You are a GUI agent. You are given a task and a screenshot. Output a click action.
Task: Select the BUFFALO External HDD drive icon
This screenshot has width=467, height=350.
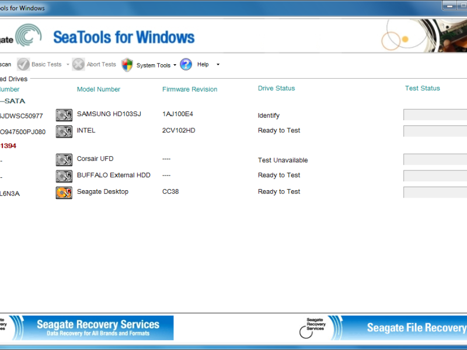(x=64, y=176)
